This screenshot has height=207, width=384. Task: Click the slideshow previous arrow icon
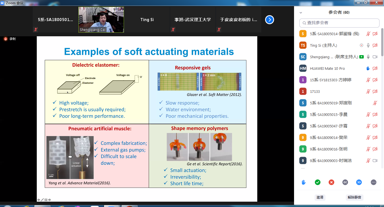tap(39, 200)
